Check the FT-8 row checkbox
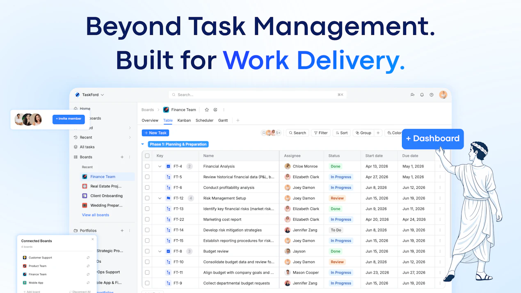 coord(147,252)
